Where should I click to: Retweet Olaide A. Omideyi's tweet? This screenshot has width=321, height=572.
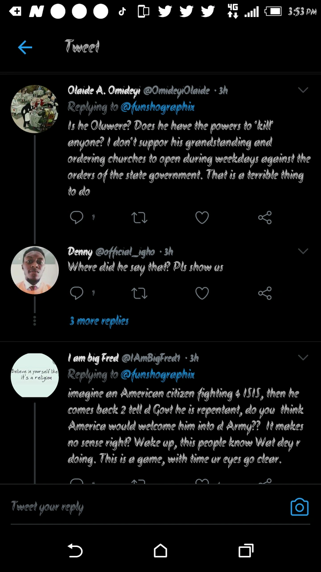point(139,218)
